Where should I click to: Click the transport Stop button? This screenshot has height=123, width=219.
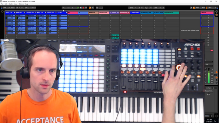[x=81, y=8]
